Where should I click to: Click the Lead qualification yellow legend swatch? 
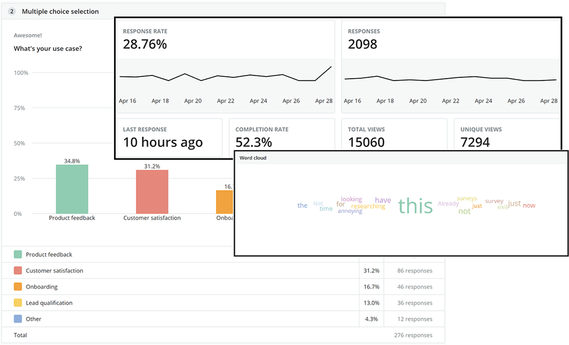click(x=18, y=302)
